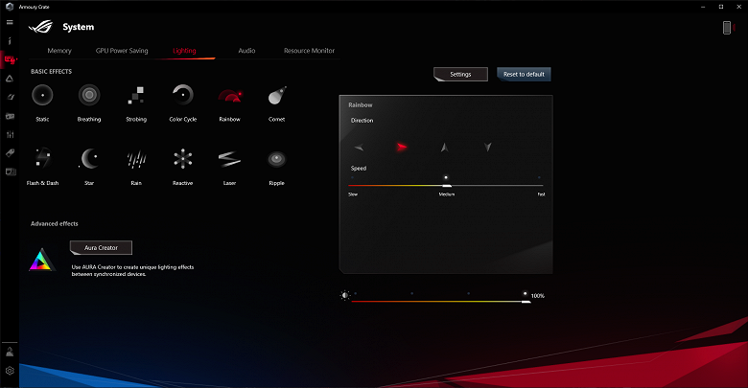
Task: Select the Static lighting effect
Action: click(x=42, y=96)
